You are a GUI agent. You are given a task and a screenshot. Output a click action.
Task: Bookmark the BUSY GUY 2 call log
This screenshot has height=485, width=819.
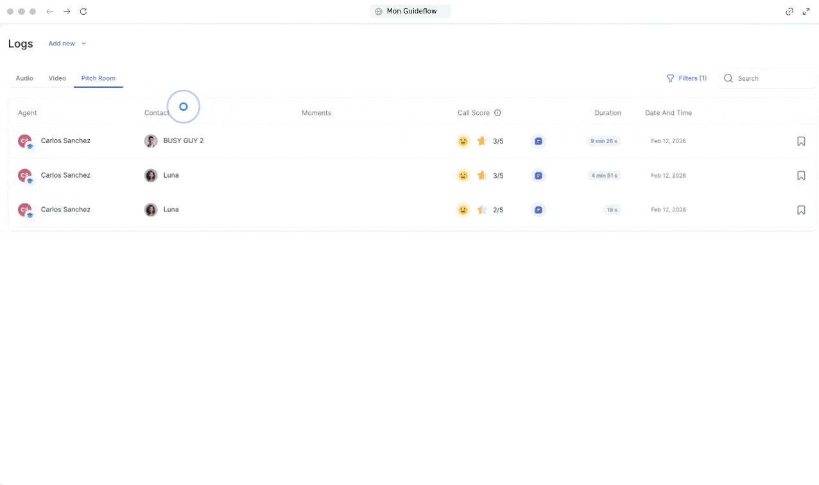(800, 141)
